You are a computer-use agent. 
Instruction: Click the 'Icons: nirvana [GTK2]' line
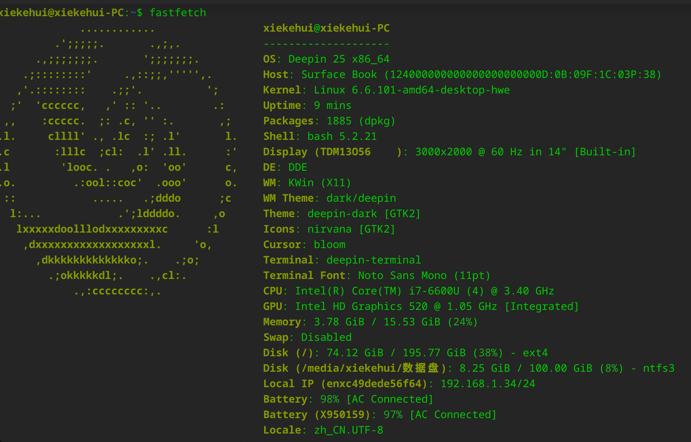pyautogui.click(x=329, y=229)
